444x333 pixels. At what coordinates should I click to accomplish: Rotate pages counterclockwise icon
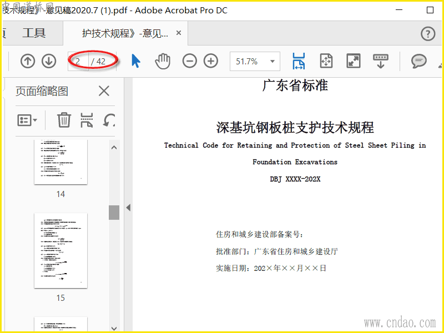pyautogui.click(x=109, y=120)
